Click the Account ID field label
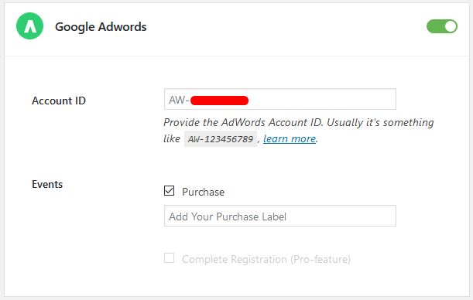The height and width of the screenshot is (300, 473). [x=59, y=101]
